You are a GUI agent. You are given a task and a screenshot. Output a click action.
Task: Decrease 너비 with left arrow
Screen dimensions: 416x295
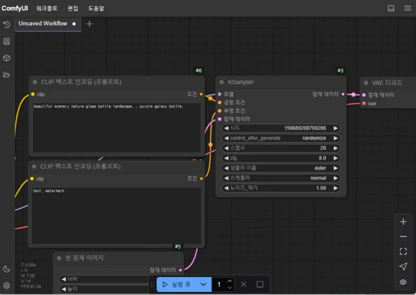tap(64, 279)
